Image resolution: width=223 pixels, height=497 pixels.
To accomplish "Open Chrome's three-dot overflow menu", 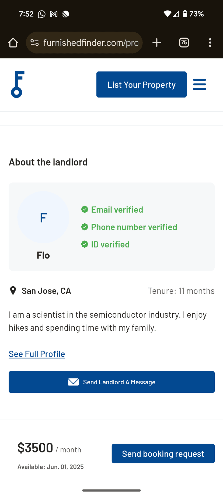I will 210,43.
